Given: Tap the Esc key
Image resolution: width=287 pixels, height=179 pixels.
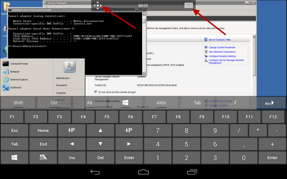Looking at the screenshot, I should [x=15, y=130].
